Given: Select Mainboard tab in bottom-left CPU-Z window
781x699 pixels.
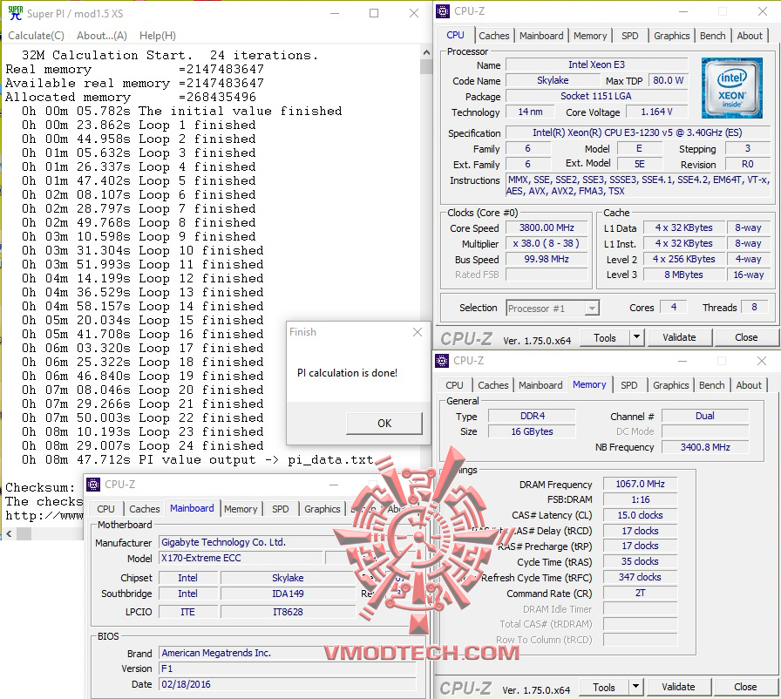Looking at the screenshot, I should point(192,508).
